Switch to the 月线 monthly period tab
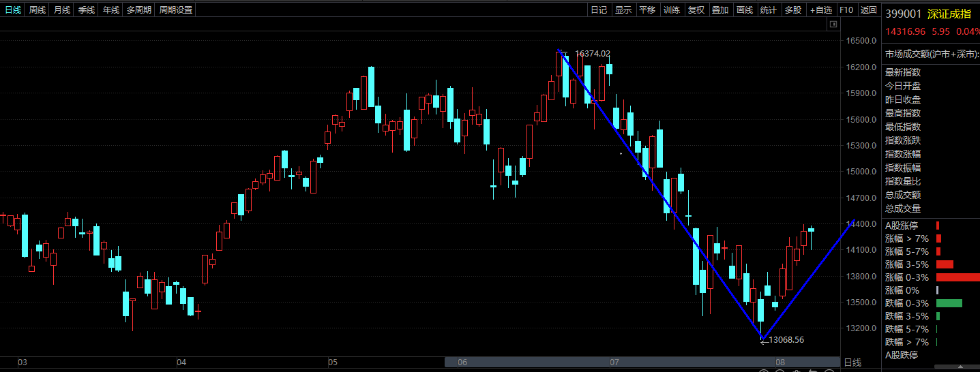The image size is (980, 372). [x=62, y=10]
